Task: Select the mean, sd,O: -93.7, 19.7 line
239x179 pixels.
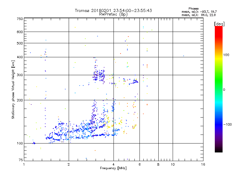Action: 199,12
